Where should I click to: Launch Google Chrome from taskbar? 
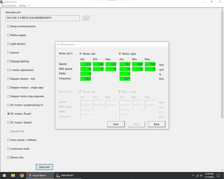coord(22,175)
